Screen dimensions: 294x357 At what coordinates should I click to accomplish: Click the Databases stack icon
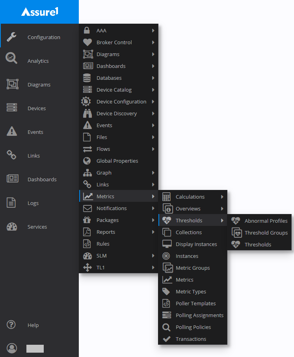point(87,78)
